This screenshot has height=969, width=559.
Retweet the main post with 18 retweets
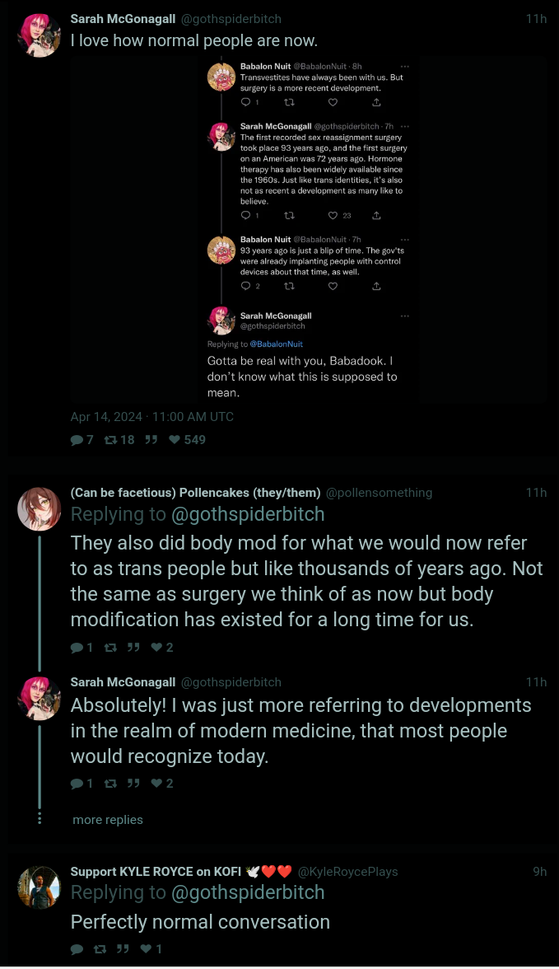pos(110,440)
